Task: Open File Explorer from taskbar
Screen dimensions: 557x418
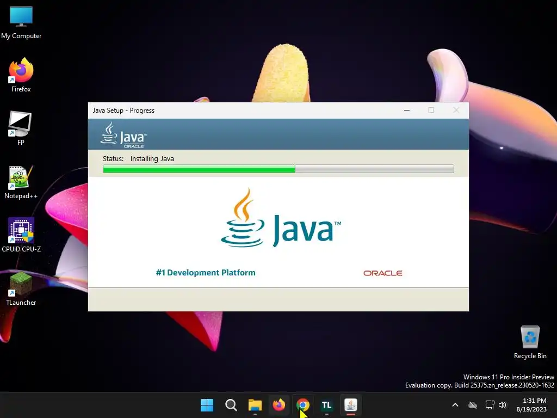Action: [255, 405]
